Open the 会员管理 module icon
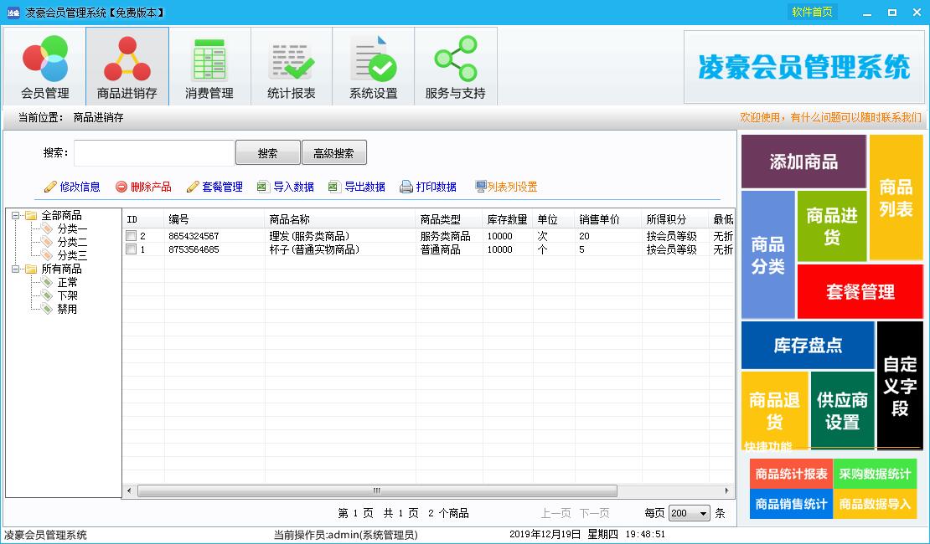This screenshot has width=930, height=544. click(x=45, y=60)
